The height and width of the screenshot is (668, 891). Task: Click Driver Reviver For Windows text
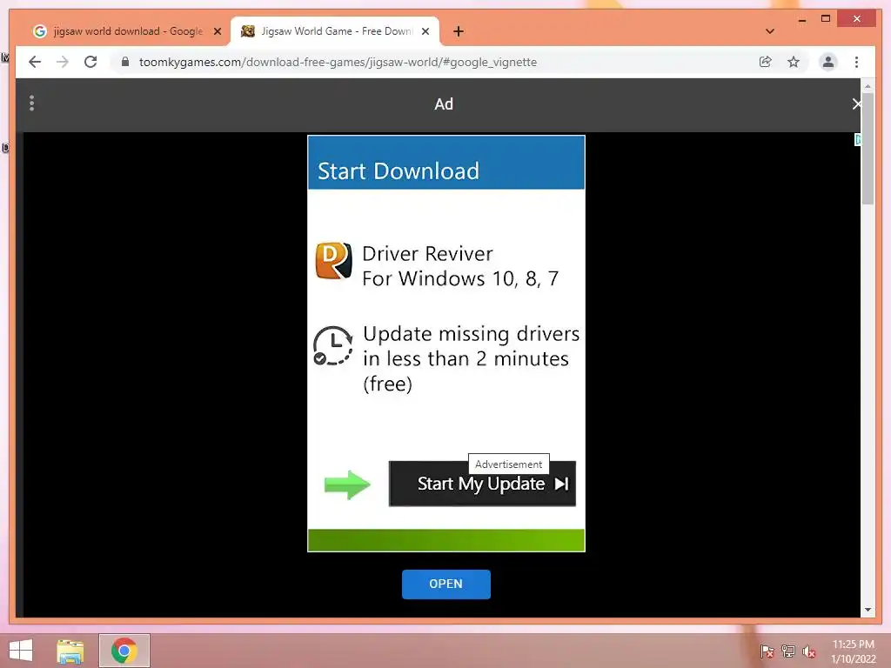(x=460, y=266)
